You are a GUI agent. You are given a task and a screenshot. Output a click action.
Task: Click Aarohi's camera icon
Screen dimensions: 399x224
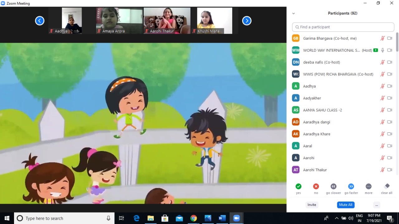(x=390, y=158)
